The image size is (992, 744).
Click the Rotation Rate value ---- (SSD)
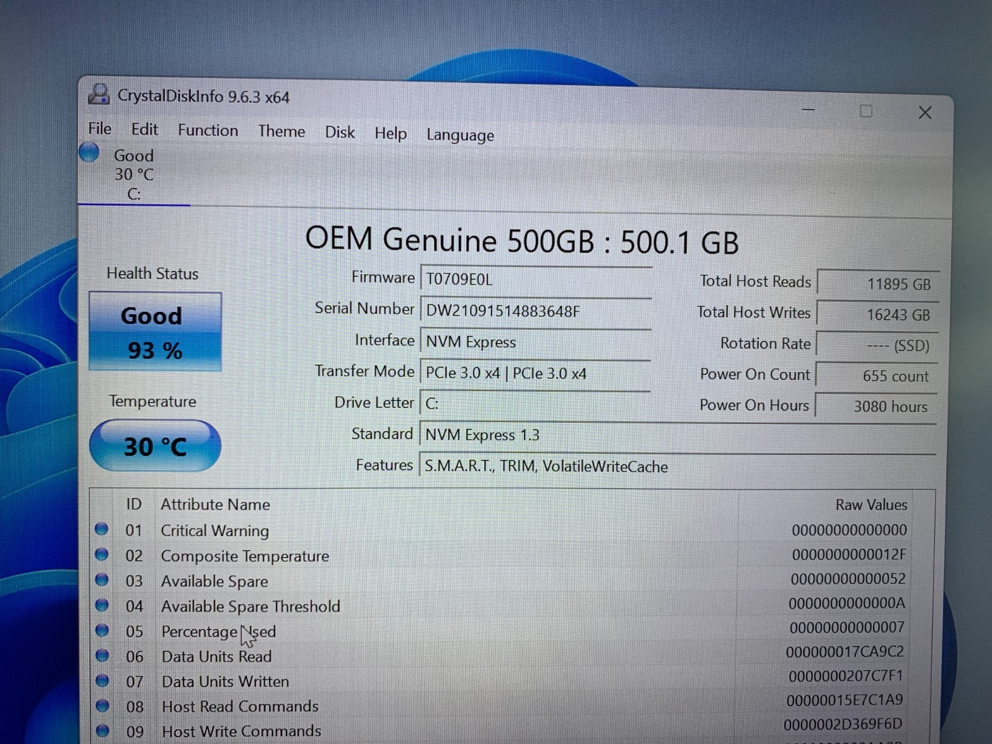point(877,345)
